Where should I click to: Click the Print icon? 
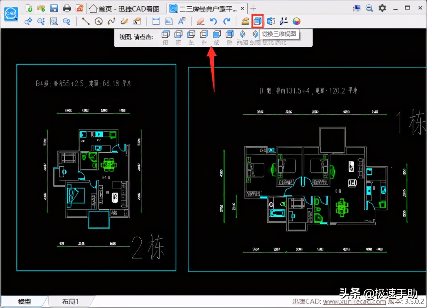coord(67,8)
